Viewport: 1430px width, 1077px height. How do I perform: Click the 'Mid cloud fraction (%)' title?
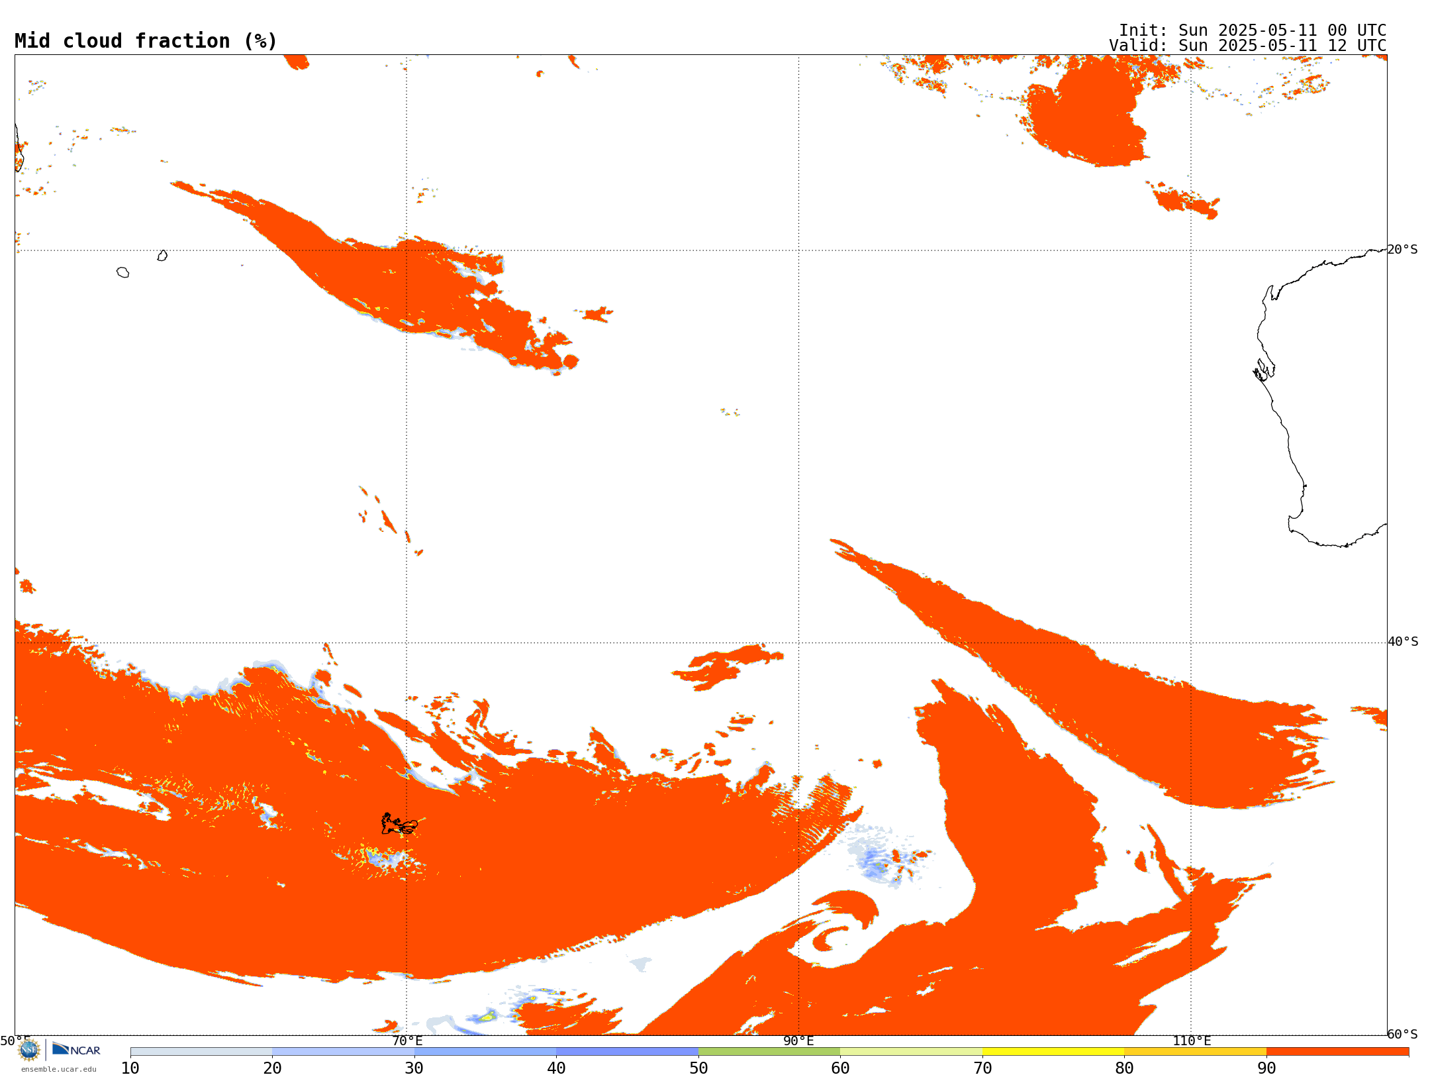(x=146, y=41)
